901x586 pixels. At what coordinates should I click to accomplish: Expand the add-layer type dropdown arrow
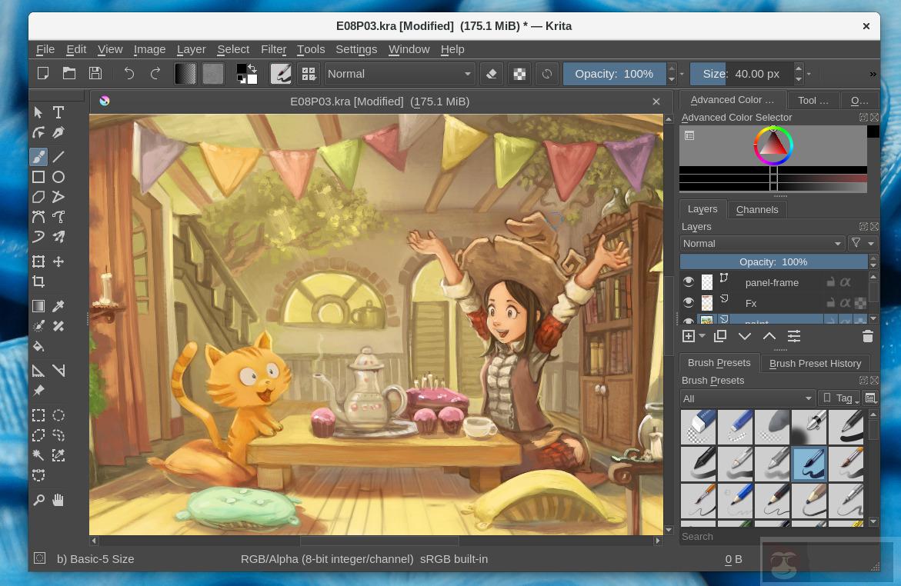(701, 336)
